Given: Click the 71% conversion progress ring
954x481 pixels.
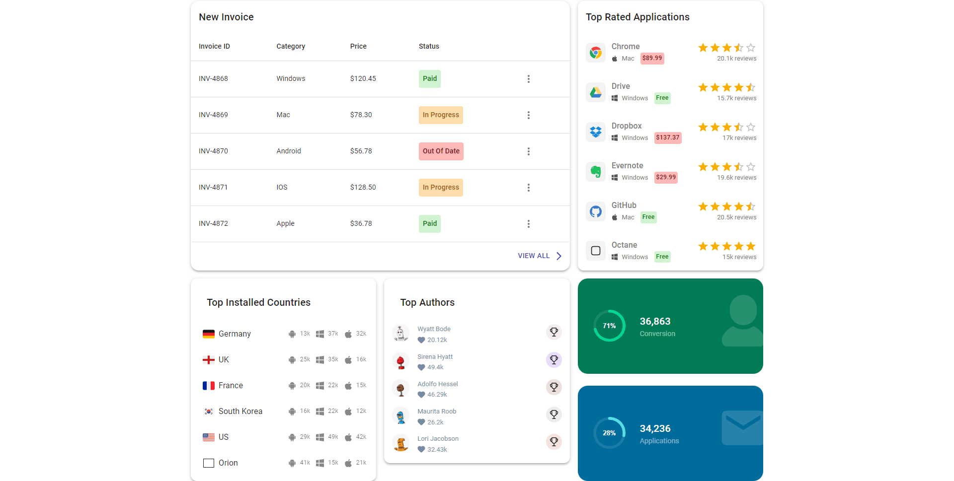Looking at the screenshot, I should [609, 326].
